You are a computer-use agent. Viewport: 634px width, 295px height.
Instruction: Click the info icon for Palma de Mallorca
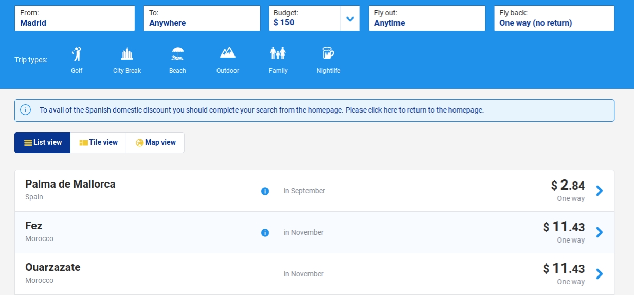265,191
